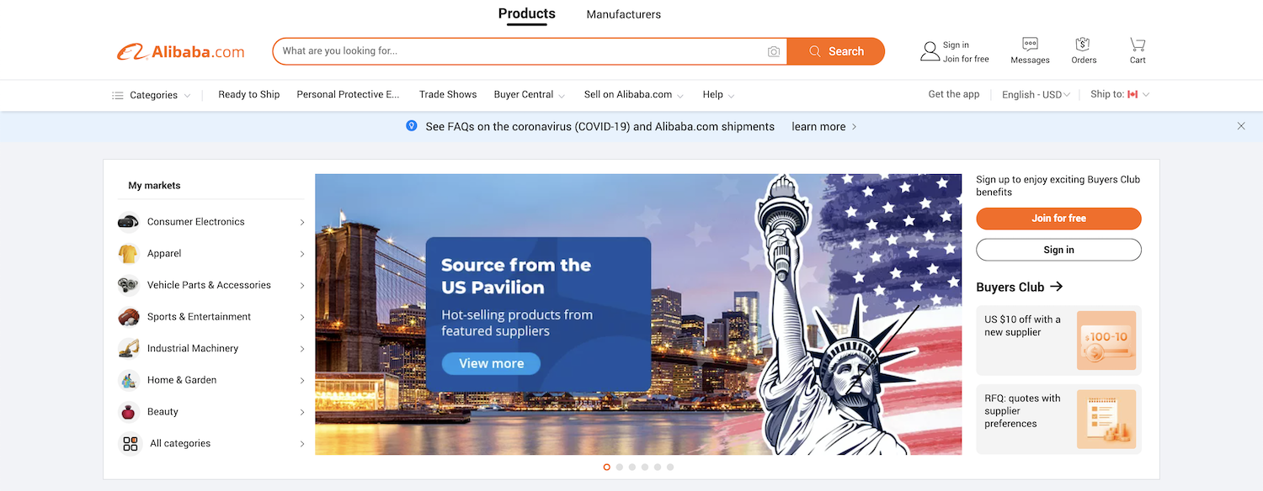
Task: Open the Orders icon
Action: point(1083,45)
